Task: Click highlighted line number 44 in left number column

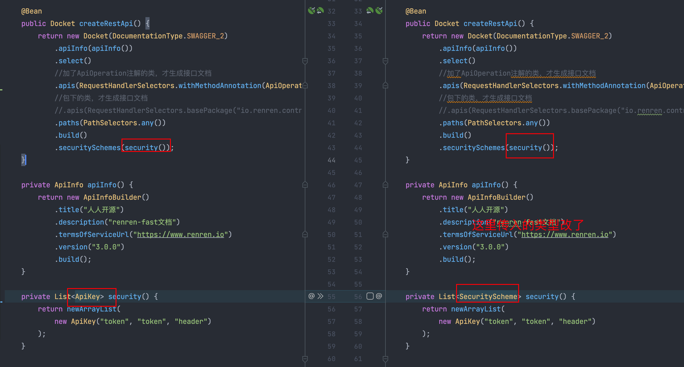Action: (331, 160)
